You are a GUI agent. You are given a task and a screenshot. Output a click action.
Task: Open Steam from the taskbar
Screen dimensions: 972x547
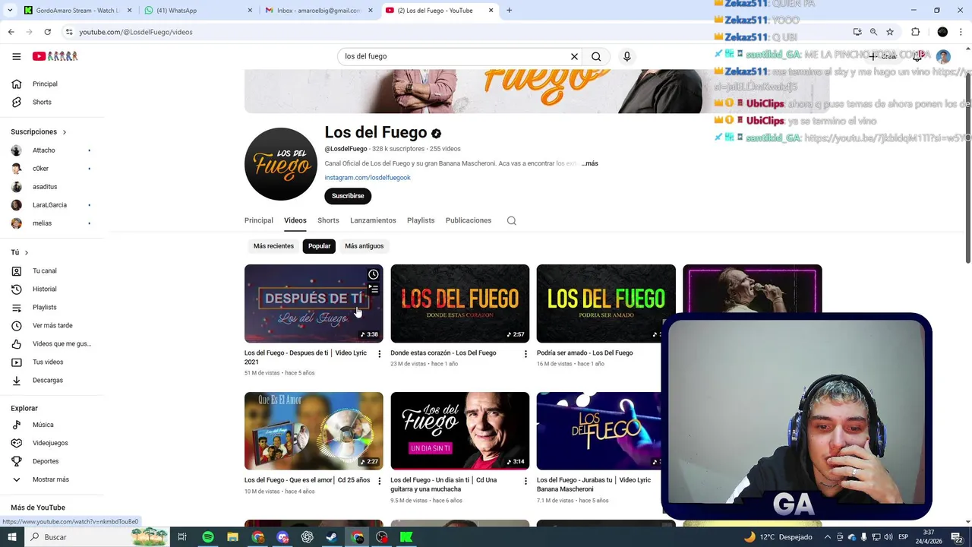[332, 537]
